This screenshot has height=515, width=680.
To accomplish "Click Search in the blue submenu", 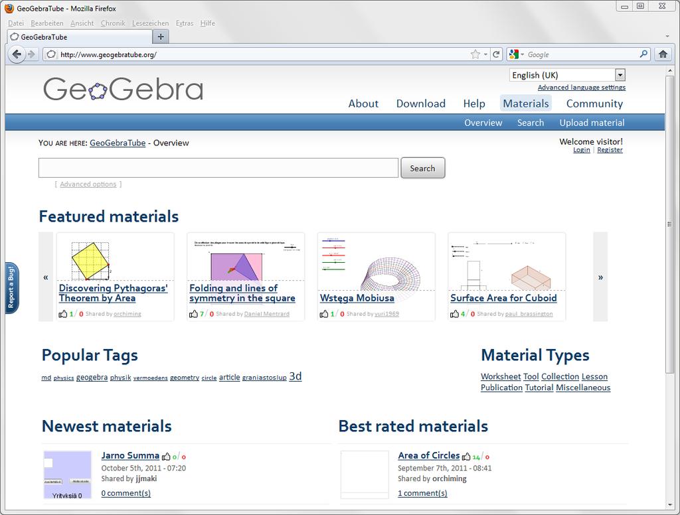I will (531, 123).
